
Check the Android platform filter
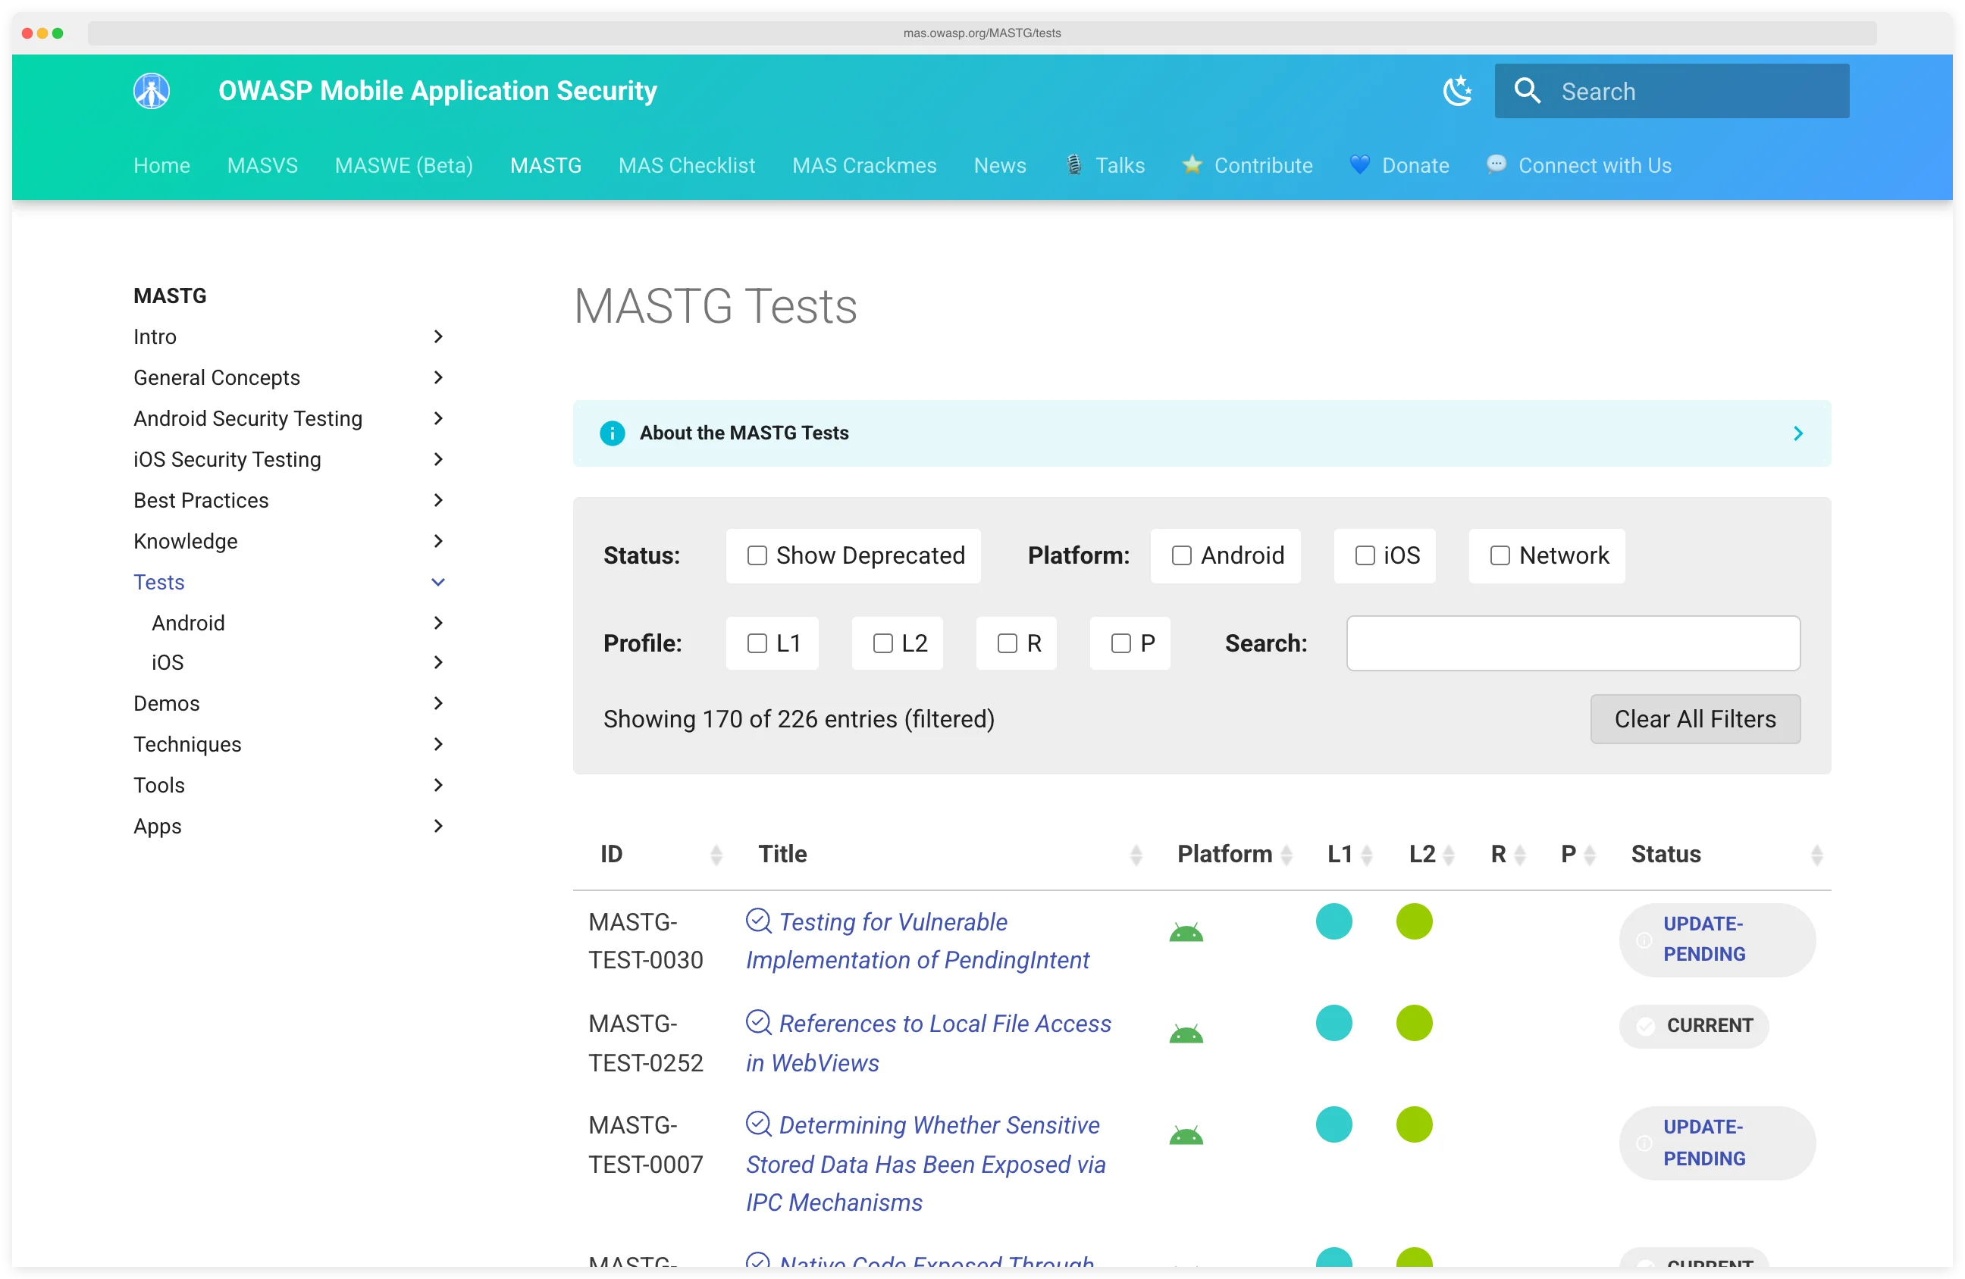click(x=1180, y=555)
